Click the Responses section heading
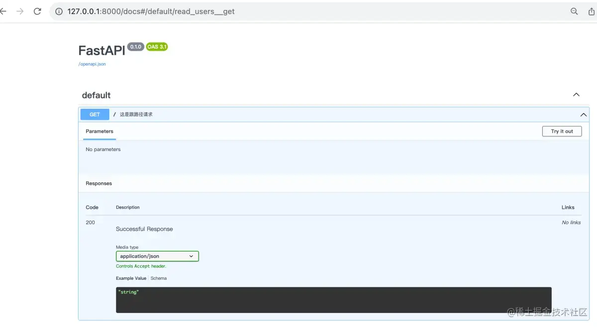Screen dimensions: 597x327 point(99,183)
